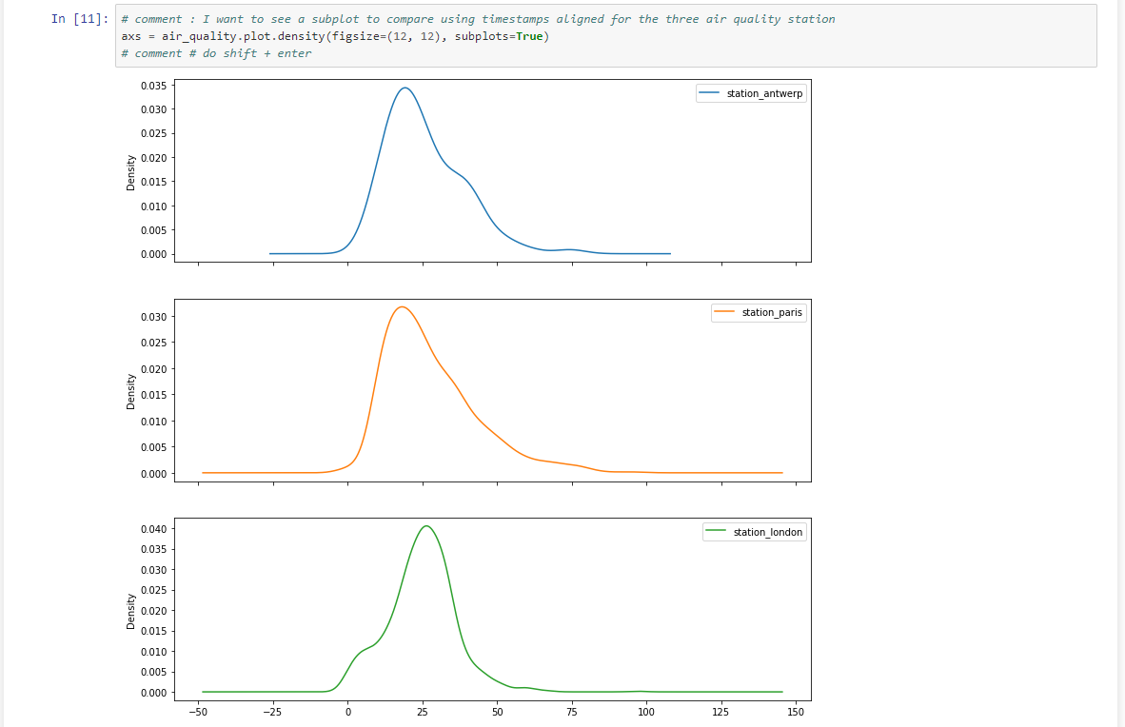Click the first comment line about subplot comparison

click(478, 19)
